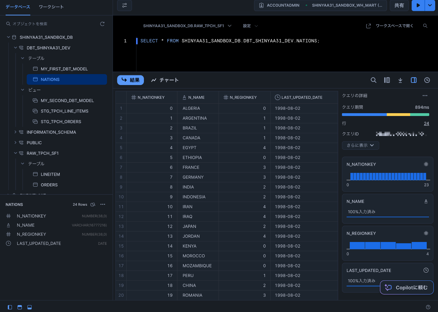Click the LAST_UPDATED_DATE column header
Viewport: 438px width, 312px height.
304,97
